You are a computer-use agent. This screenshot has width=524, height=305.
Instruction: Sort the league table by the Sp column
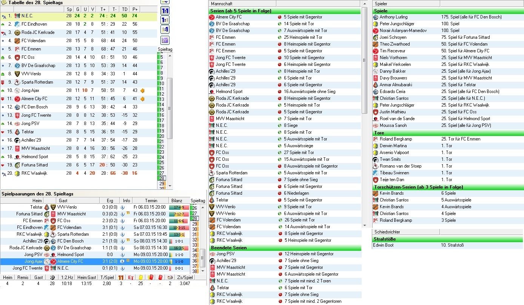(69, 9)
